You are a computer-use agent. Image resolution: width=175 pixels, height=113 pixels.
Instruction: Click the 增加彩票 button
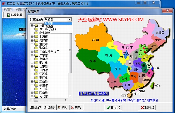click(x=49, y=108)
